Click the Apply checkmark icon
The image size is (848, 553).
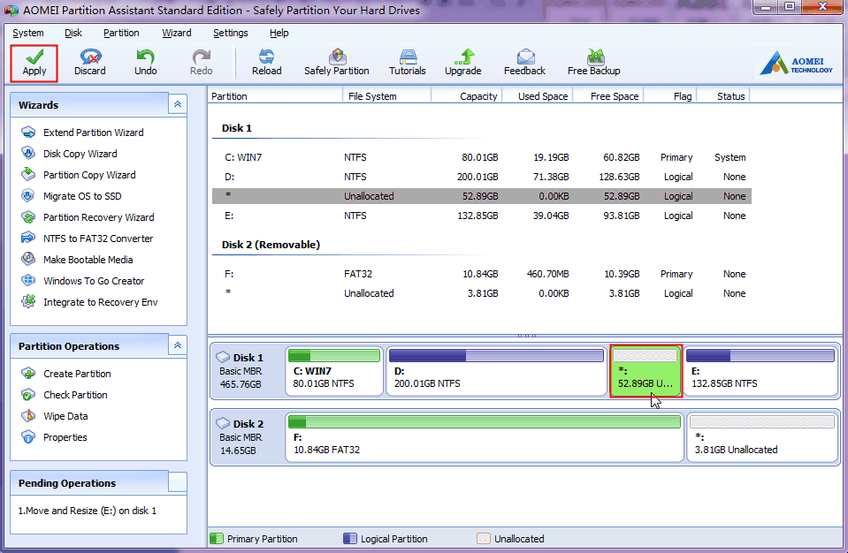[34, 57]
